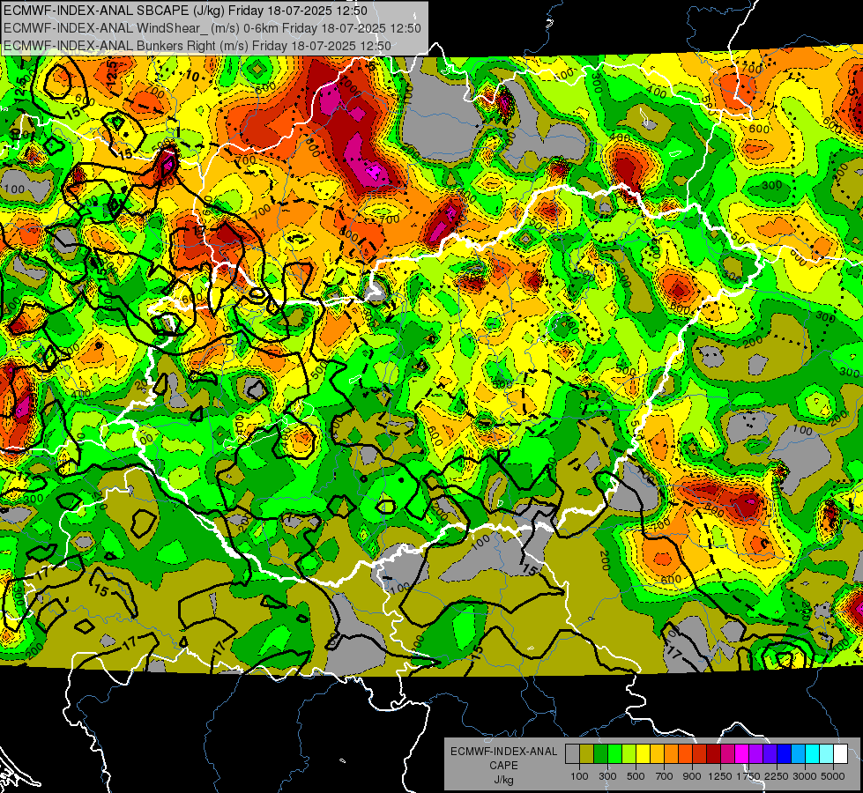The width and height of the screenshot is (863, 793).
Task: Click the legend value 2250
Action: click(x=777, y=776)
